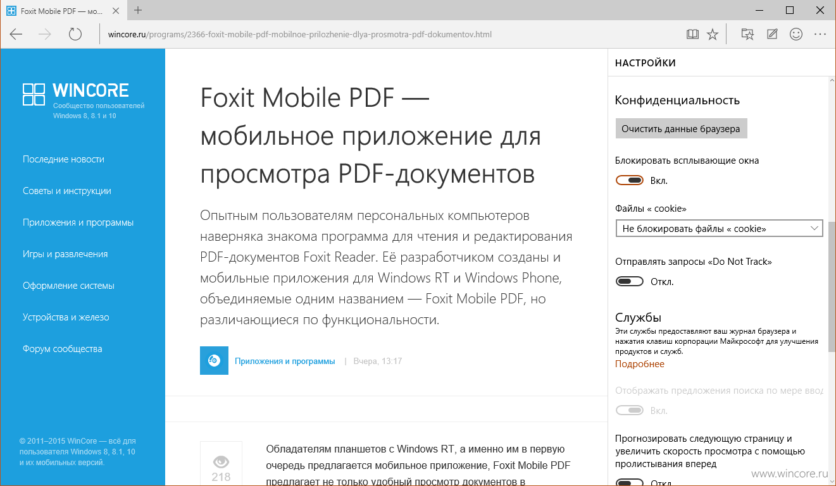Open the Подробнее link under Службы

[640, 364]
